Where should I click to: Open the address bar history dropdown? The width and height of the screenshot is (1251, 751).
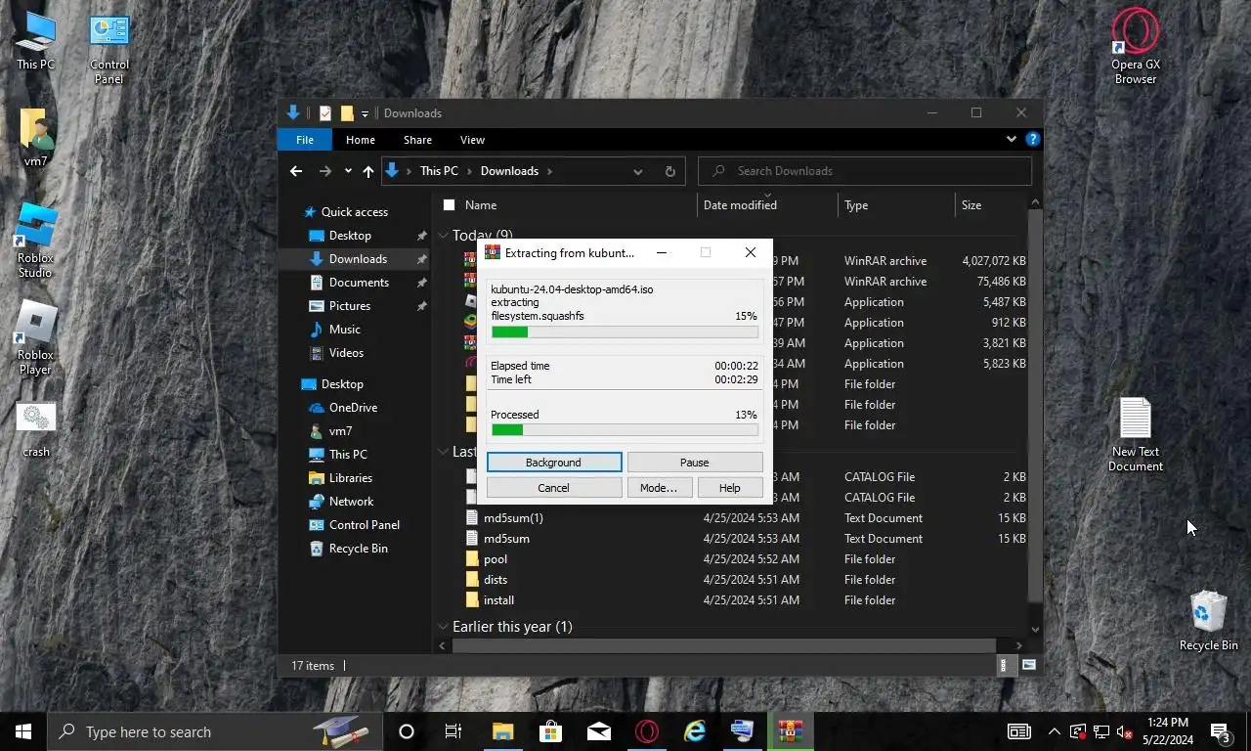(x=638, y=171)
